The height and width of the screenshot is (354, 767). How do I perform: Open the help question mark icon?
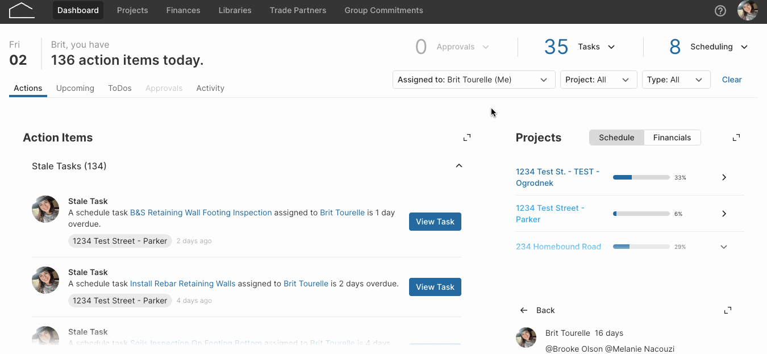720,11
